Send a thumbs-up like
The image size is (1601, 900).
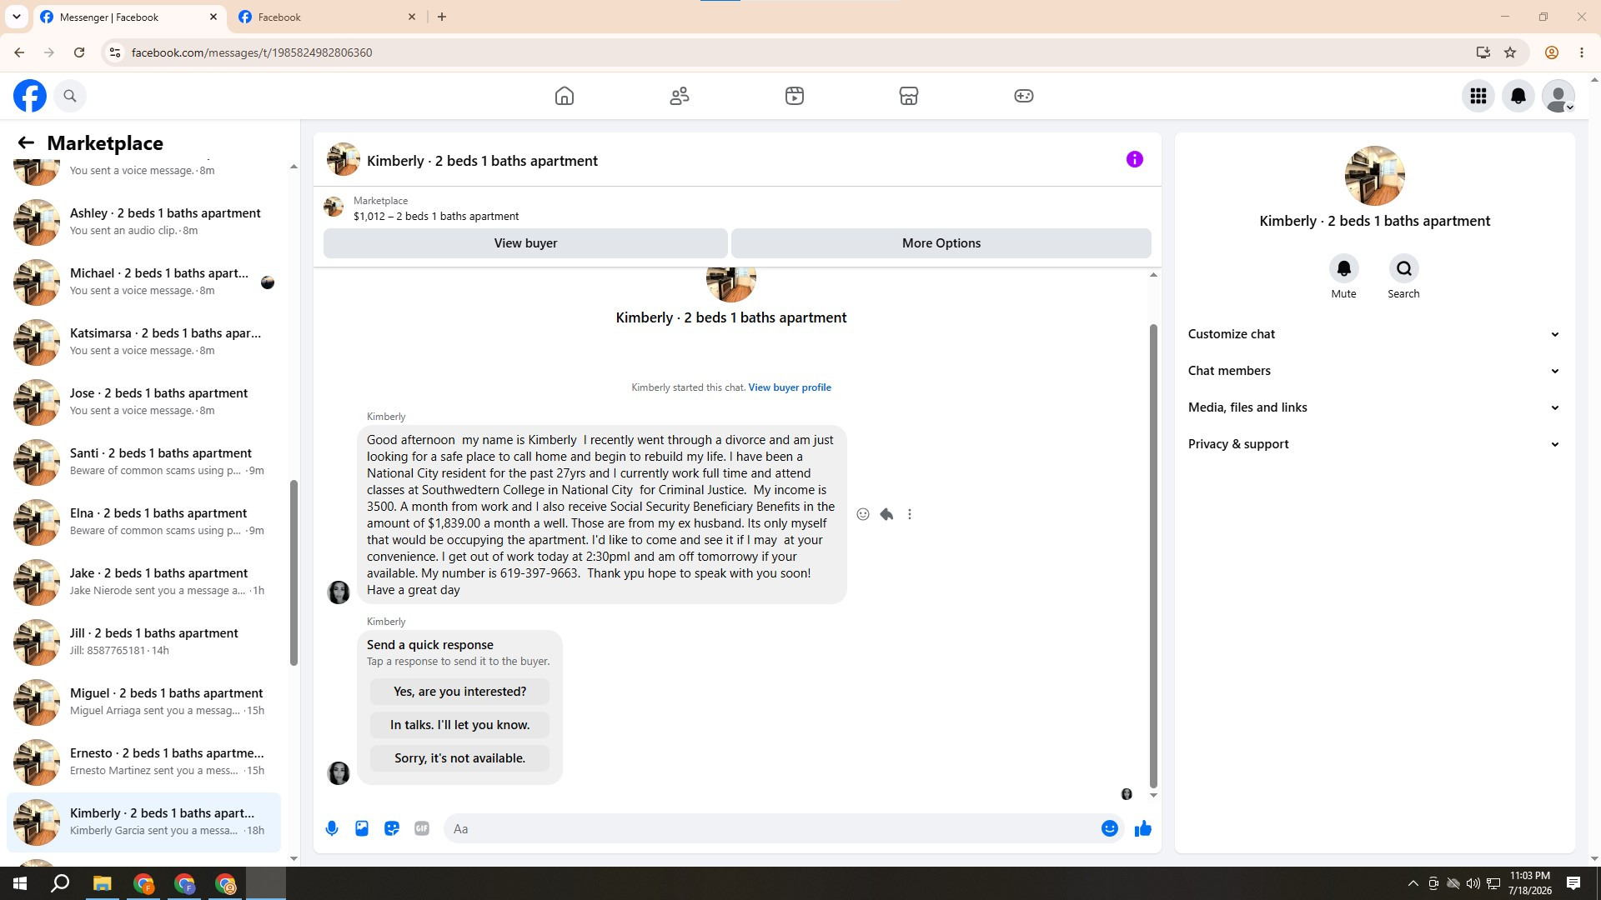[1143, 828]
